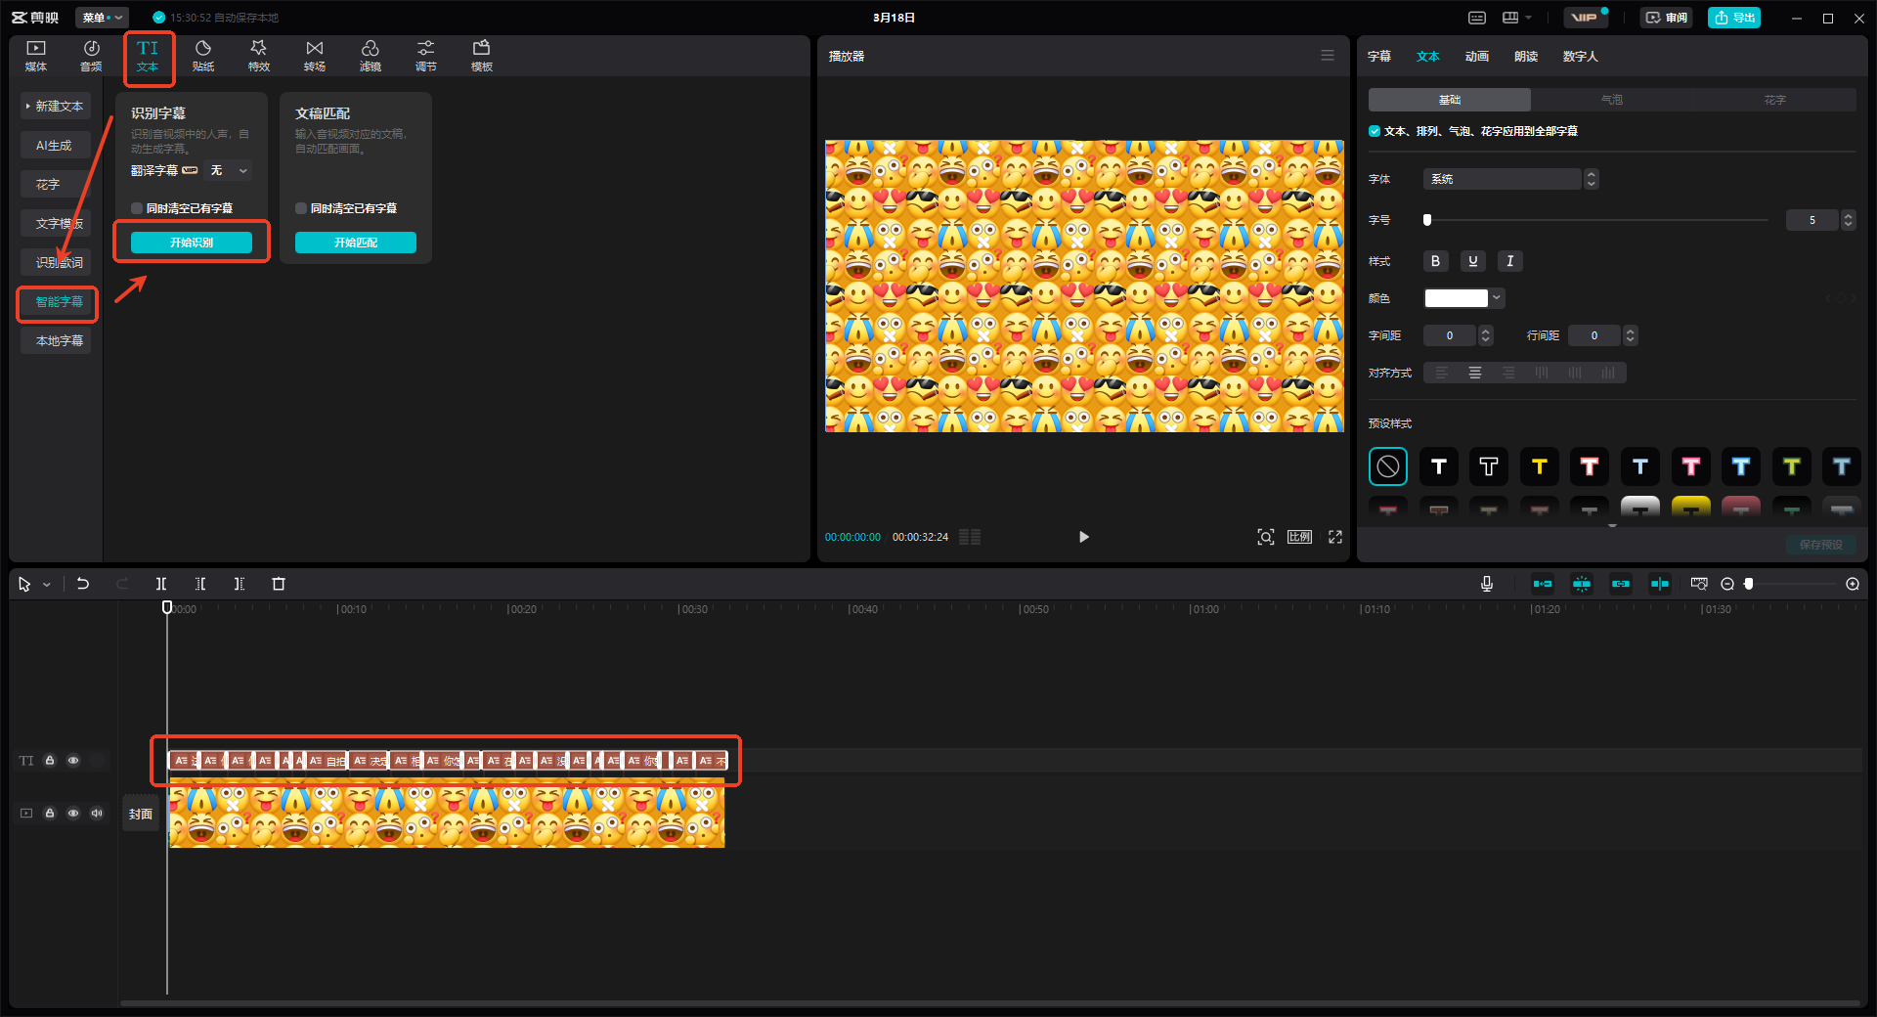The image size is (1877, 1017).
Task: Open 本地字幕 local subtitles sidebar item
Action: pos(56,340)
